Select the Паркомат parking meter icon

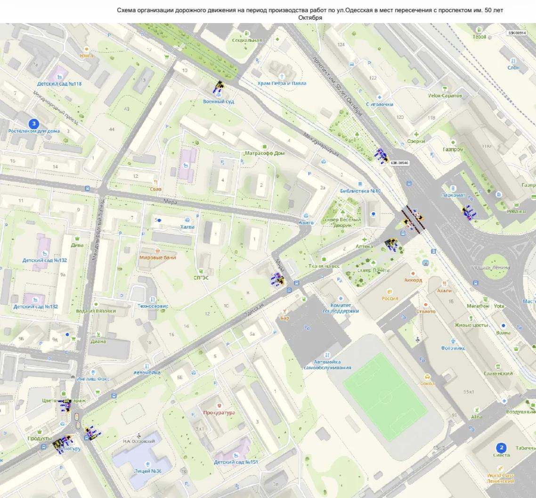click(453, 188)
